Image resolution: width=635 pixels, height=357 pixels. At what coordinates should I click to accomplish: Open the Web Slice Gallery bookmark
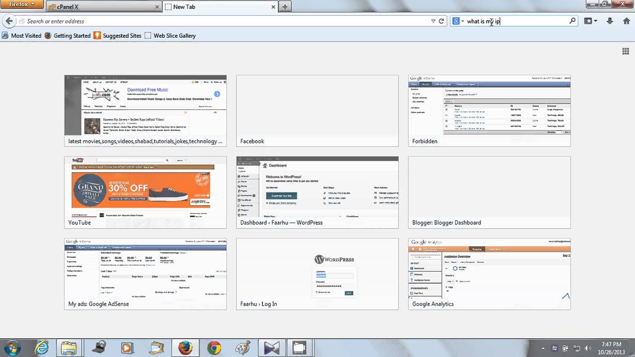[170, 36]
